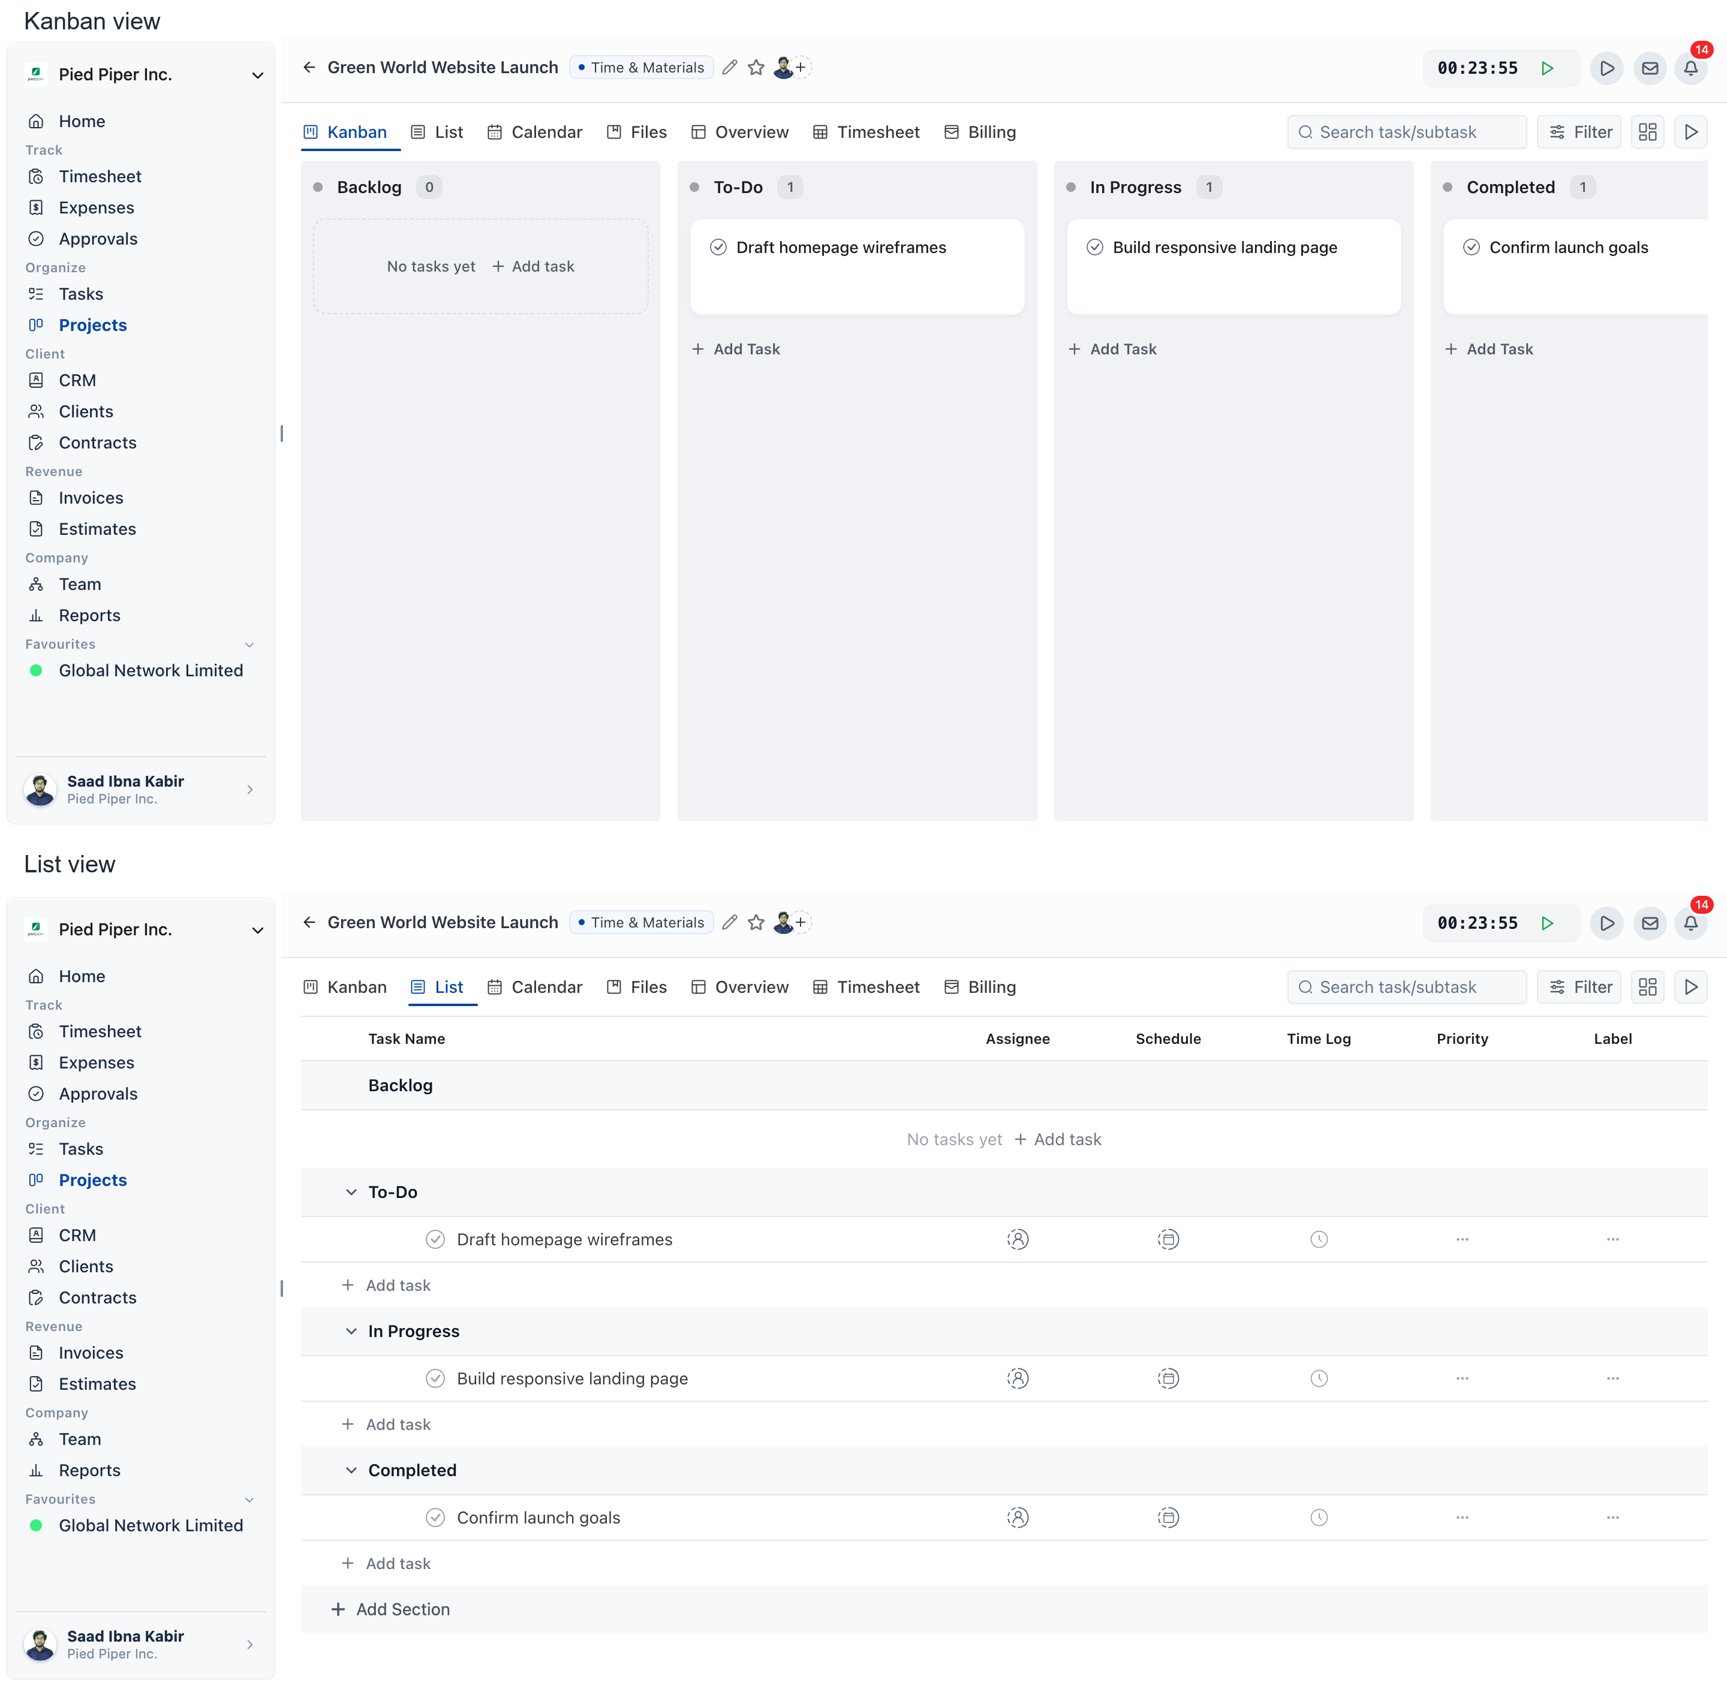Image resolution: width=1727 pixels, height=1686 pixels.
Task: Click Add task in Backlog Kanban column
Action: [x=533, y=267]
